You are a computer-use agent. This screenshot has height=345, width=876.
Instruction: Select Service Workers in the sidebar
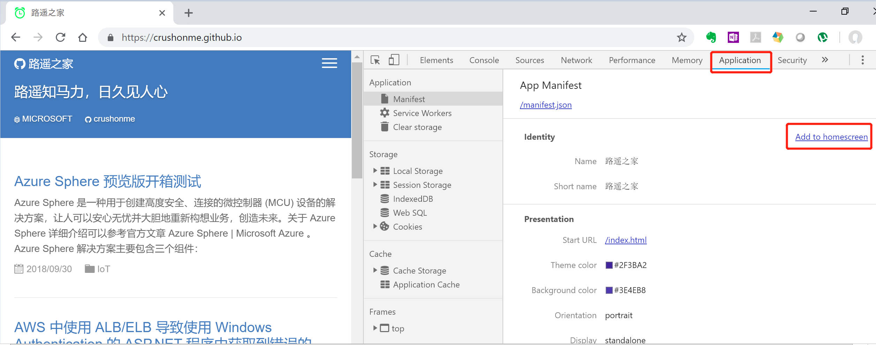(x=433, y=113)
